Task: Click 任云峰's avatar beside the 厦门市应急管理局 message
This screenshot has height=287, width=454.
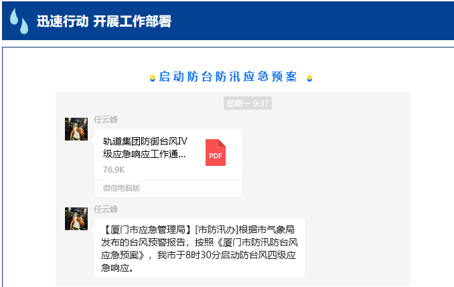Action: point(76,219)
